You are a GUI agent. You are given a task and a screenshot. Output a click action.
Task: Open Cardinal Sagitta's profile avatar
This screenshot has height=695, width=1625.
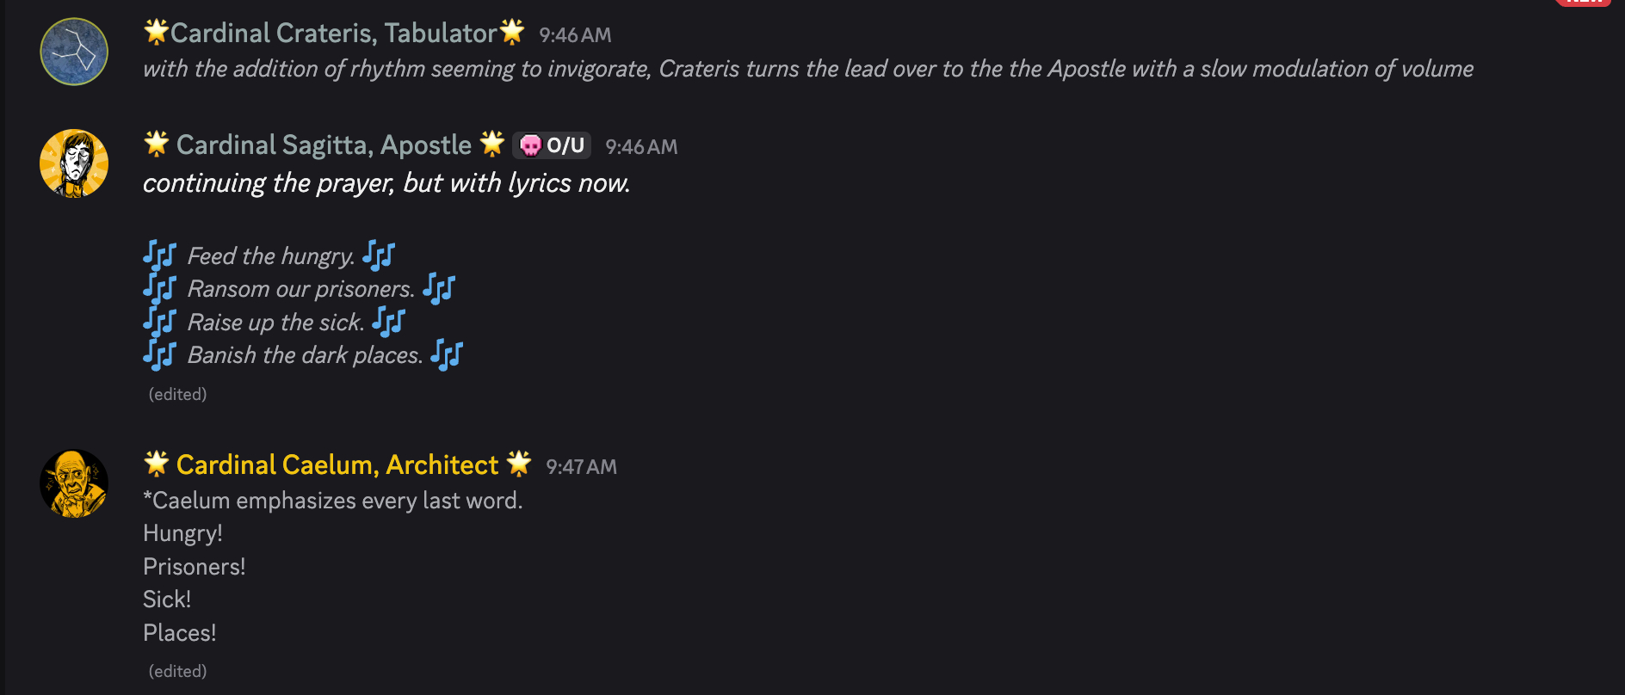pyautogui.click(x=74, y=163)
